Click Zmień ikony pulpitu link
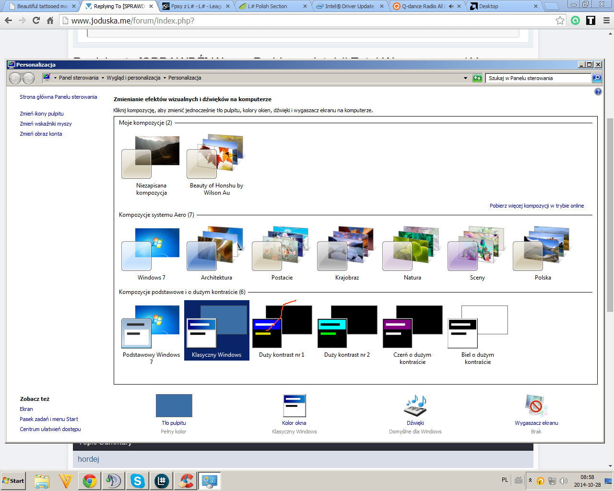The height and width of the screenshot is (491, 614). tap(42, 114)
